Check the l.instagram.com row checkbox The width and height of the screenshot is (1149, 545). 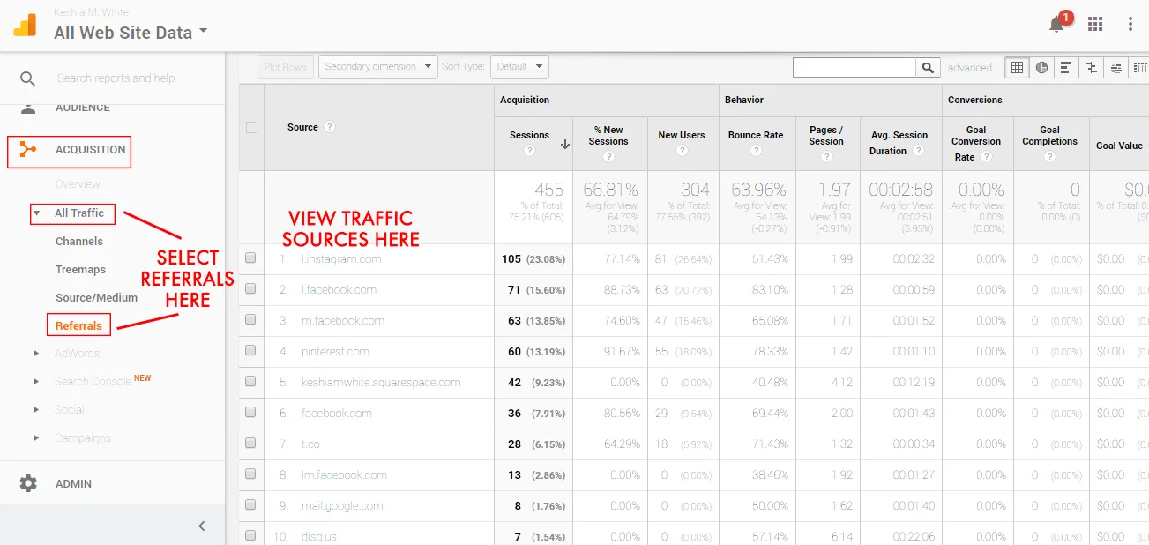tap(250, 258)
